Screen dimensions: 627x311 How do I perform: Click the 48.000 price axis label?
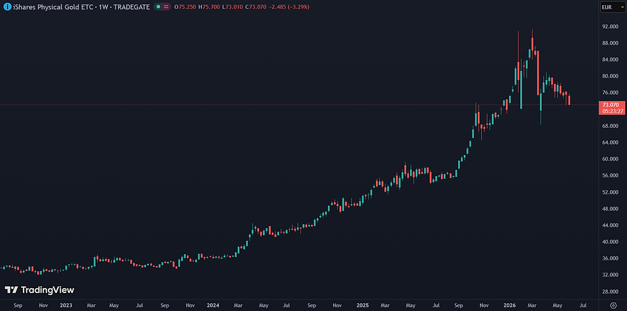610,209
